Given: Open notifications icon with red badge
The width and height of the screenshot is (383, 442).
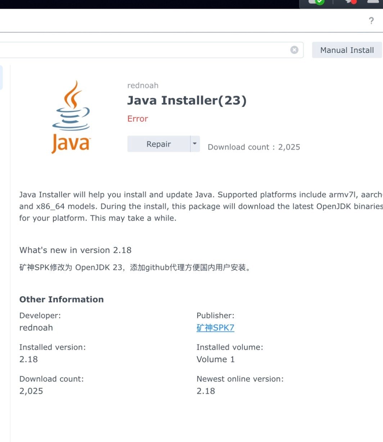Looking at the screenshot, I should 350,2.
